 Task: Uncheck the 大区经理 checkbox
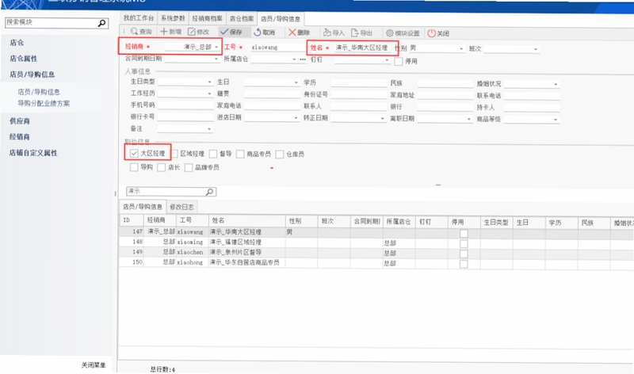pyautogui.click(x=134, y=153)
